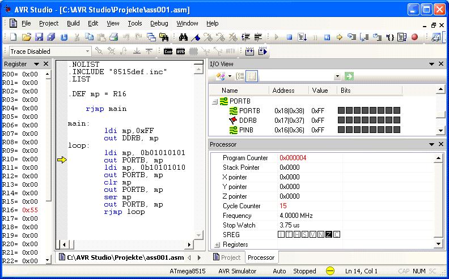Viewport: 449px width, 279px height.
Task: Click the outdent lines icon
Action: pyautogui.click(x=258, y=37)
